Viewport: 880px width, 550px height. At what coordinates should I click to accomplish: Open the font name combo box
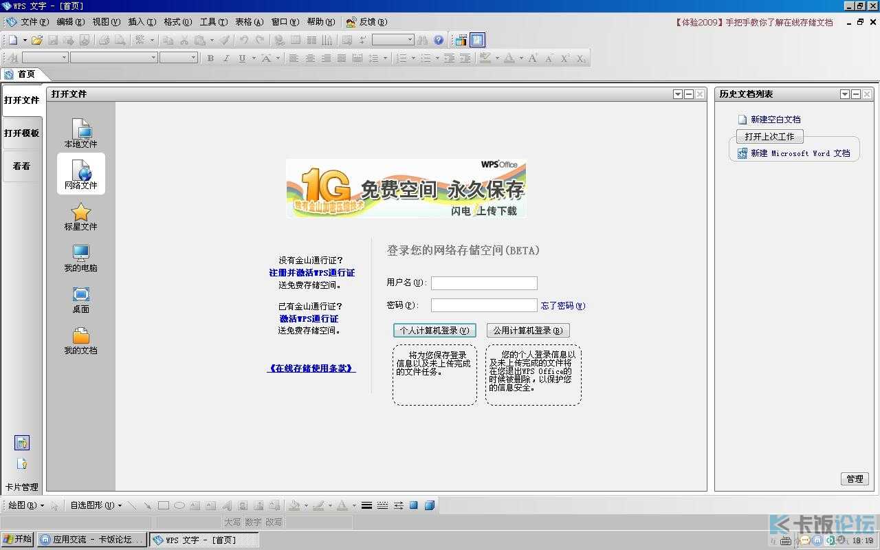114,58
